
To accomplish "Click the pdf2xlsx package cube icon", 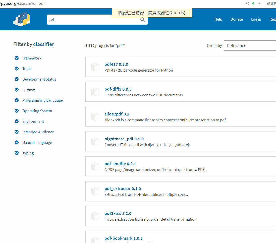I will pyautogui.click(x=95, y=216).
